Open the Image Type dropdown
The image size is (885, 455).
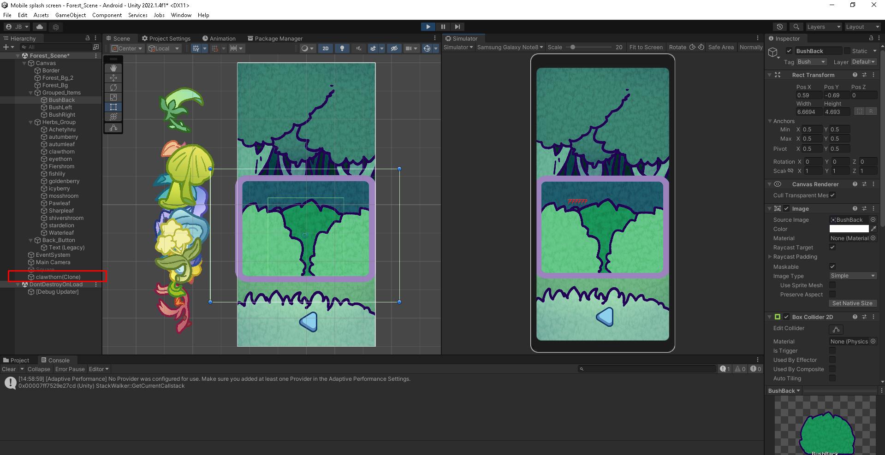tap(853, 276)
